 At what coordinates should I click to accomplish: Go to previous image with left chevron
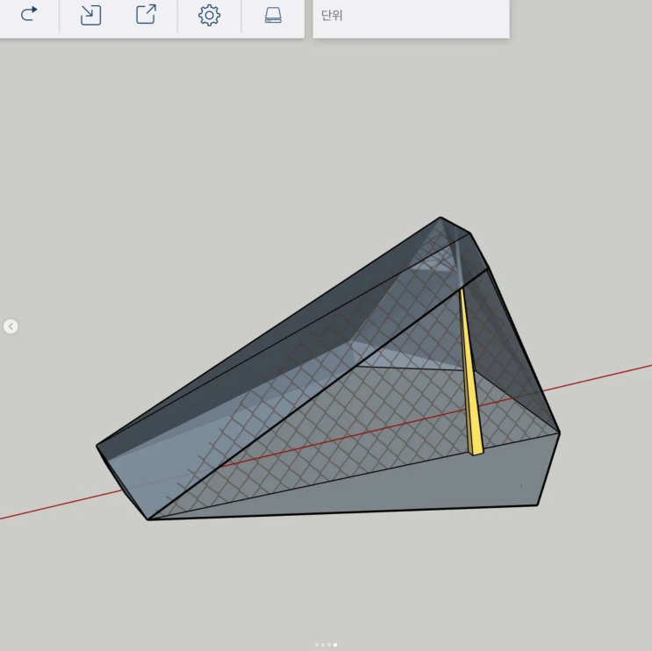[11, 326]
